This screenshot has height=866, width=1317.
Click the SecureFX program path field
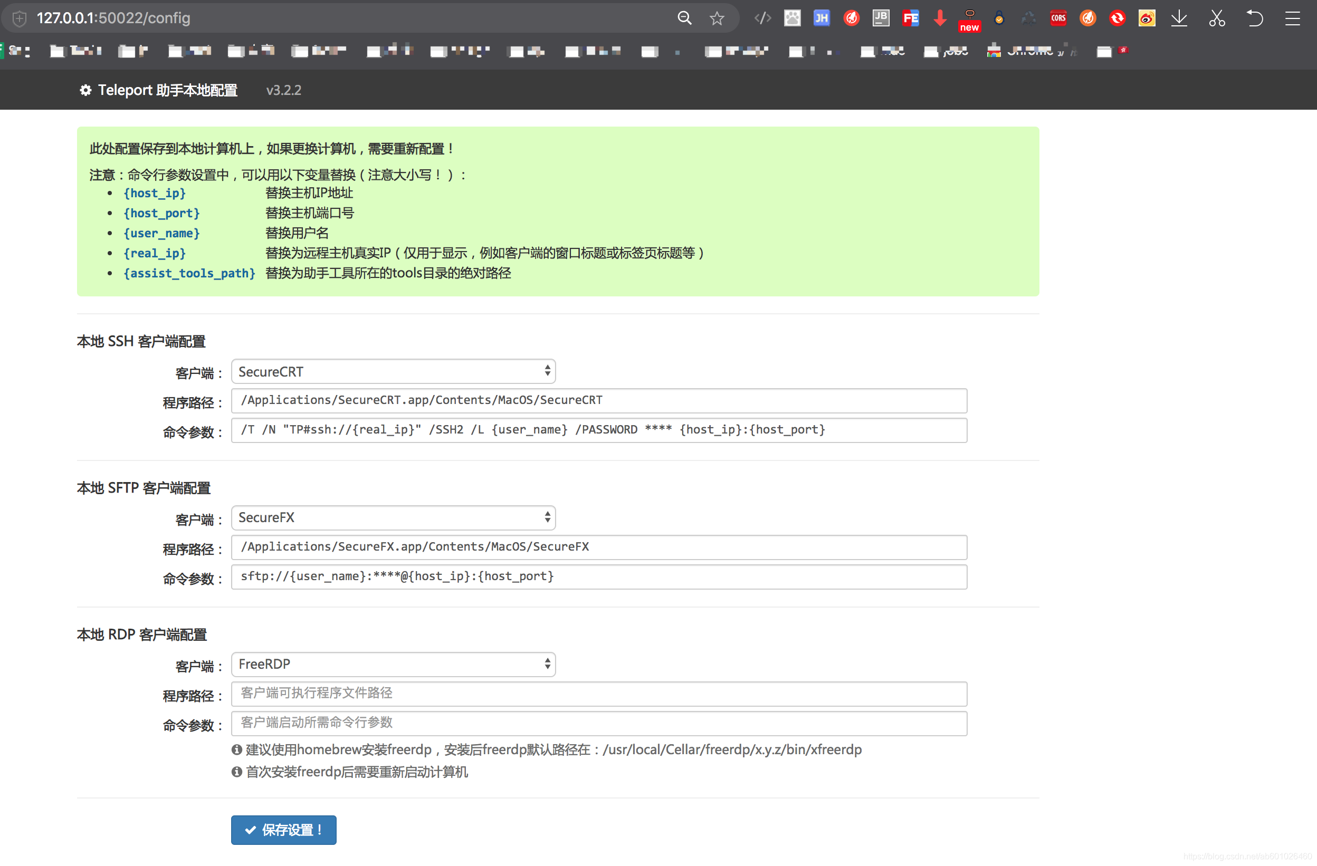(599, 547)
